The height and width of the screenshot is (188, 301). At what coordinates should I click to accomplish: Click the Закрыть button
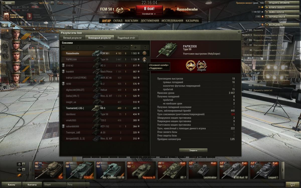[193, 150]
